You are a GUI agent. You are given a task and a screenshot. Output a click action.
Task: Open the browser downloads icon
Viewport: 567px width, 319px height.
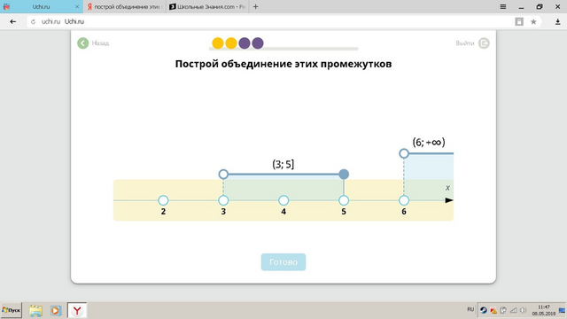click(x=557, y=21)
